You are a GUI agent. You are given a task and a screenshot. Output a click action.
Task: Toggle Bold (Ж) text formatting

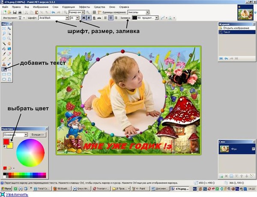[84, 18]
